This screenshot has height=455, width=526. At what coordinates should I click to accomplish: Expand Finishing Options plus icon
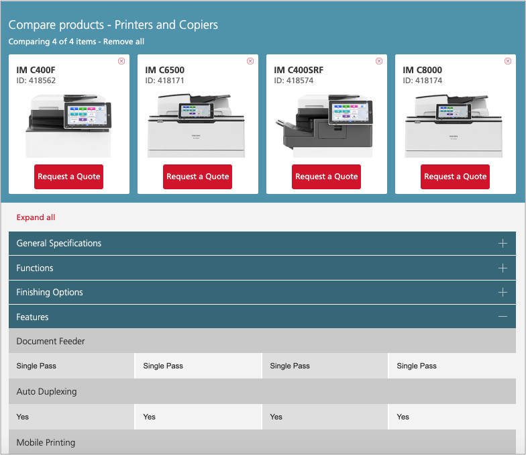tap(503, 293)
